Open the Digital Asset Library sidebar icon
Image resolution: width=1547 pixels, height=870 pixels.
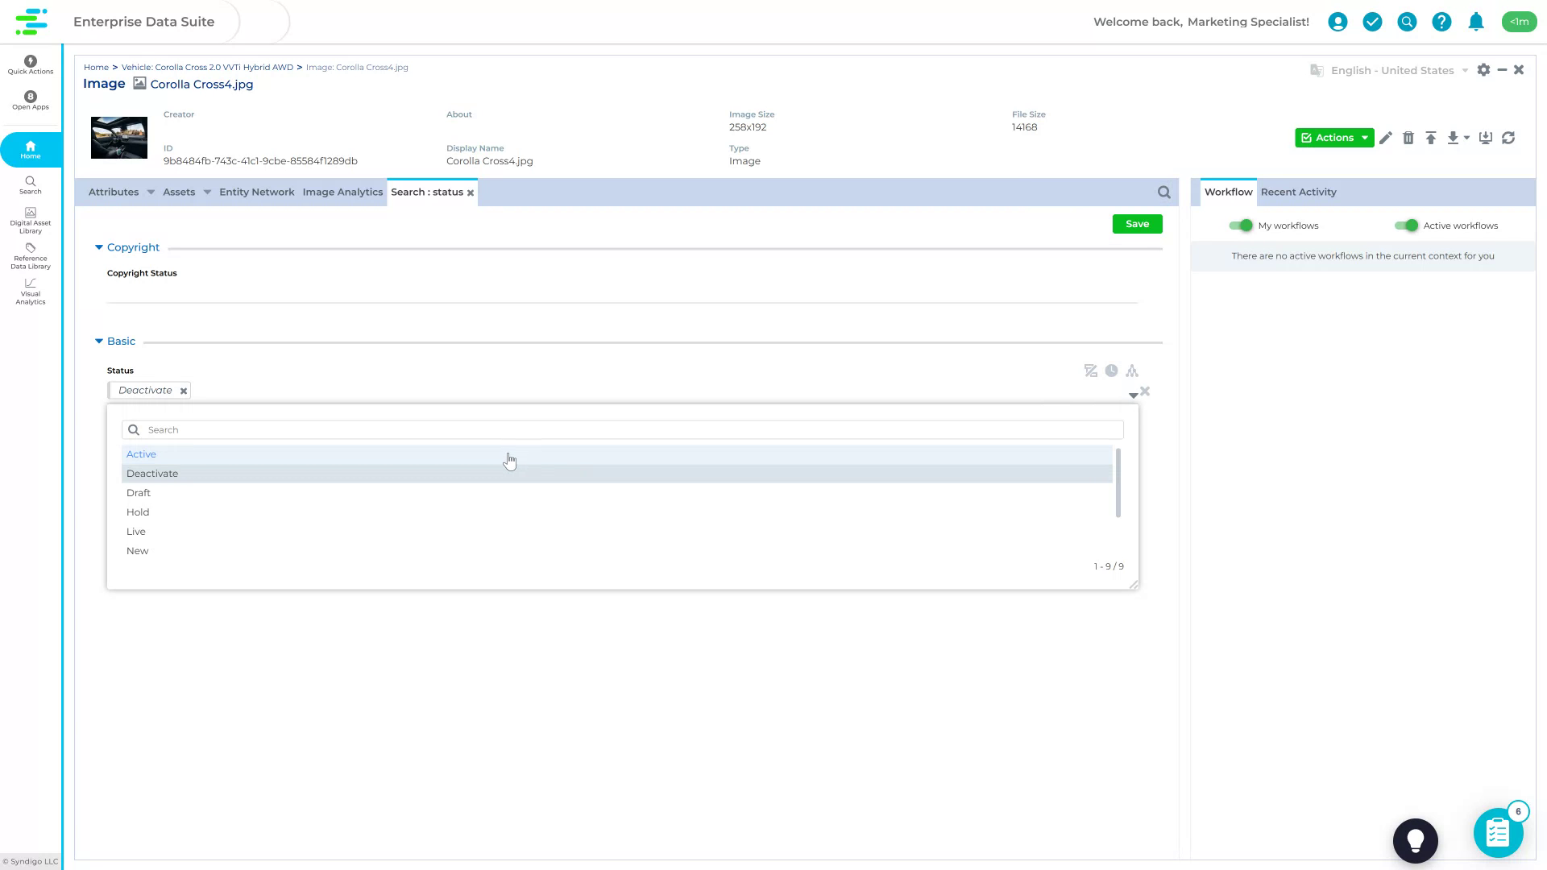(x=30, y=219)
